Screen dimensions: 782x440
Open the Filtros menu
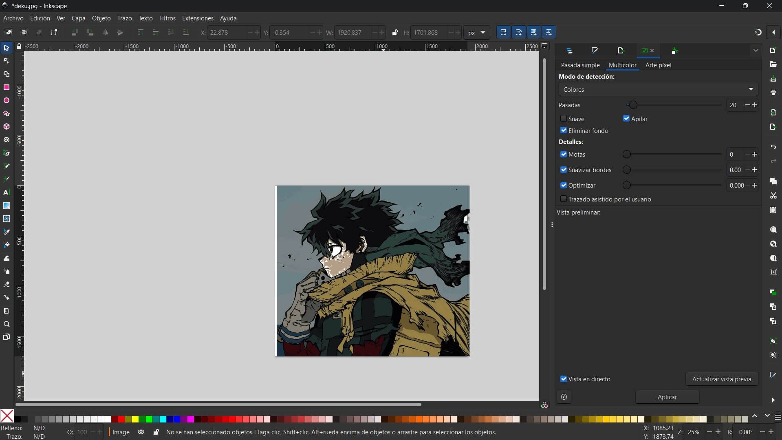(x=167, y=18)
